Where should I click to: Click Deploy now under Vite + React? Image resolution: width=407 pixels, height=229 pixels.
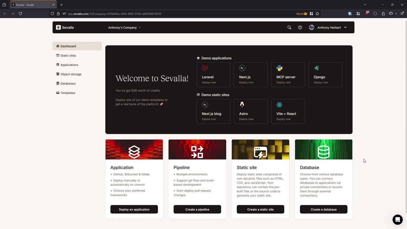tap(283, 119)
